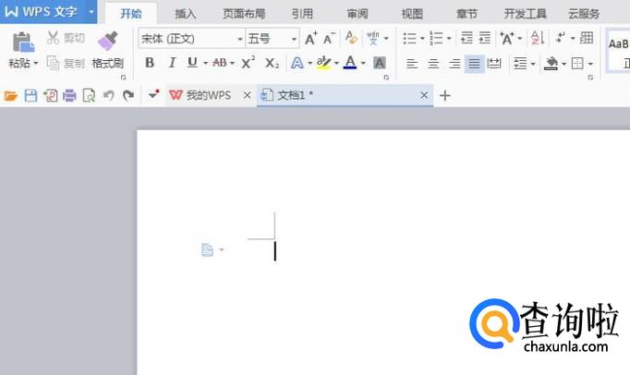Toggle Underline formatting

click(x=192, y=63)
